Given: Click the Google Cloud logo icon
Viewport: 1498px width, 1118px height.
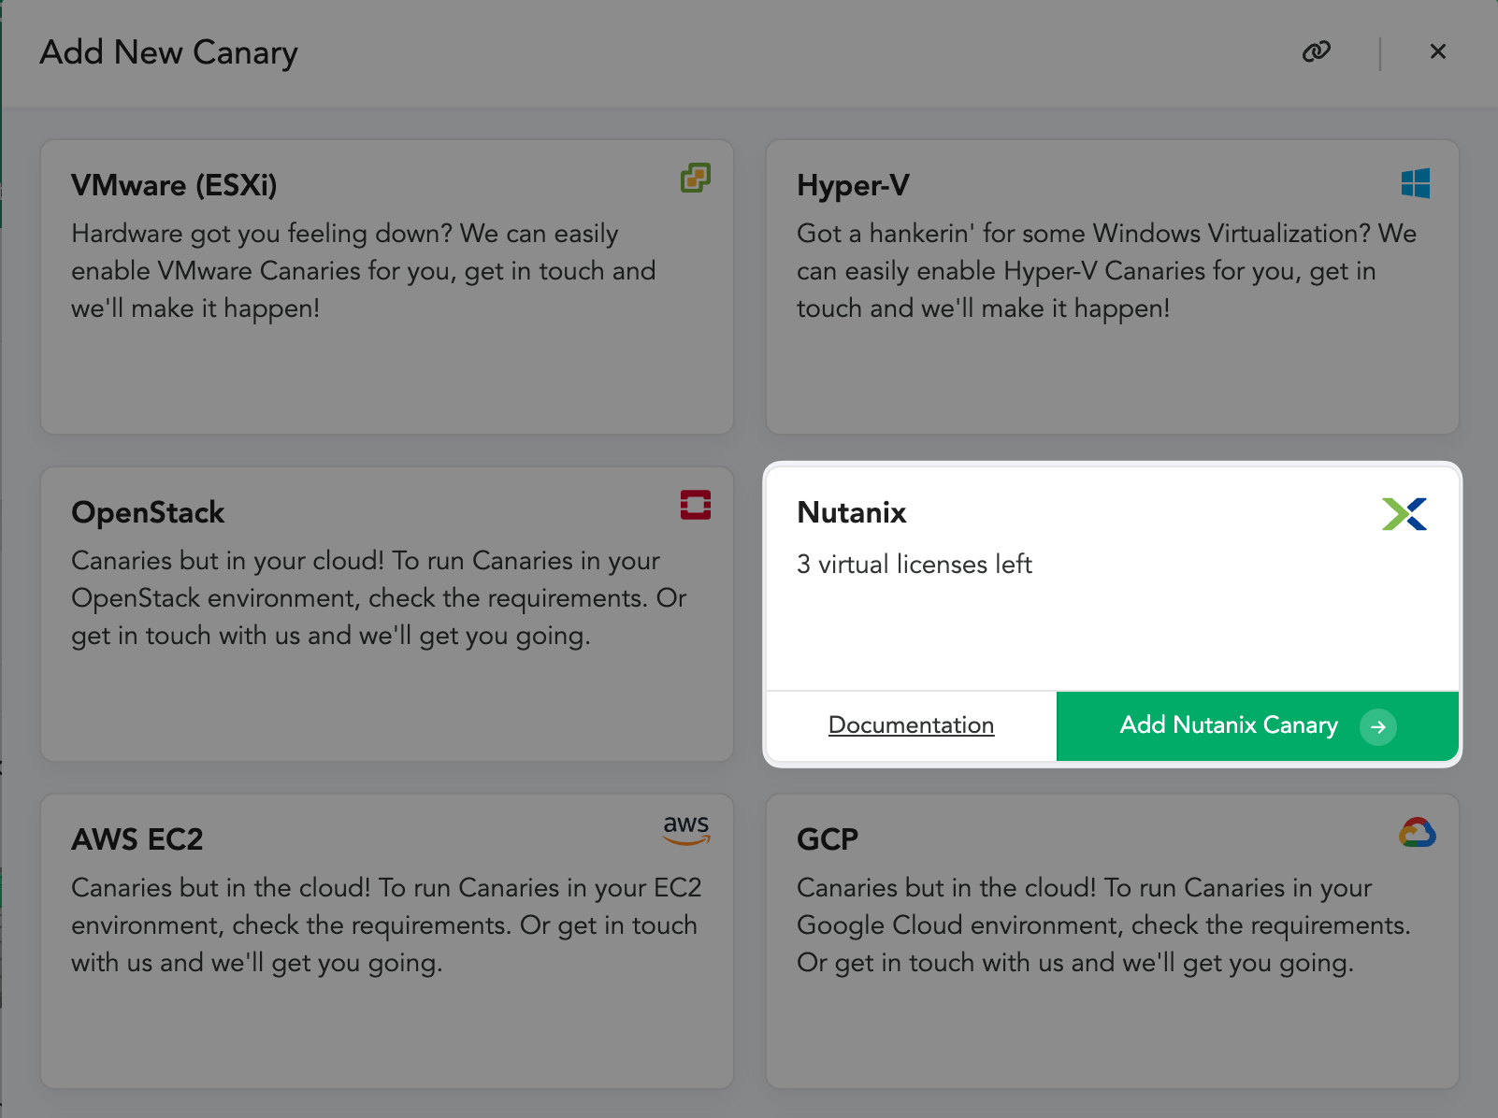Looking at the screenshot, I should tap(1417, 833).
